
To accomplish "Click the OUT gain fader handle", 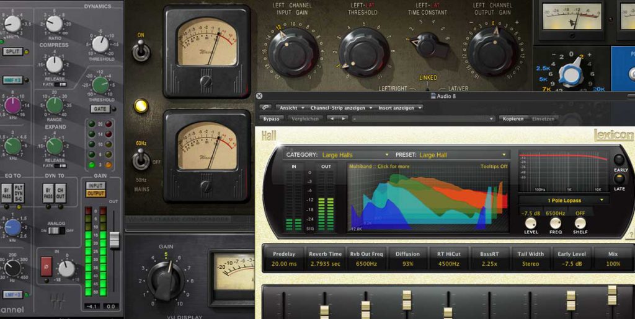I will pyautogui.click(x=115, y=240).
